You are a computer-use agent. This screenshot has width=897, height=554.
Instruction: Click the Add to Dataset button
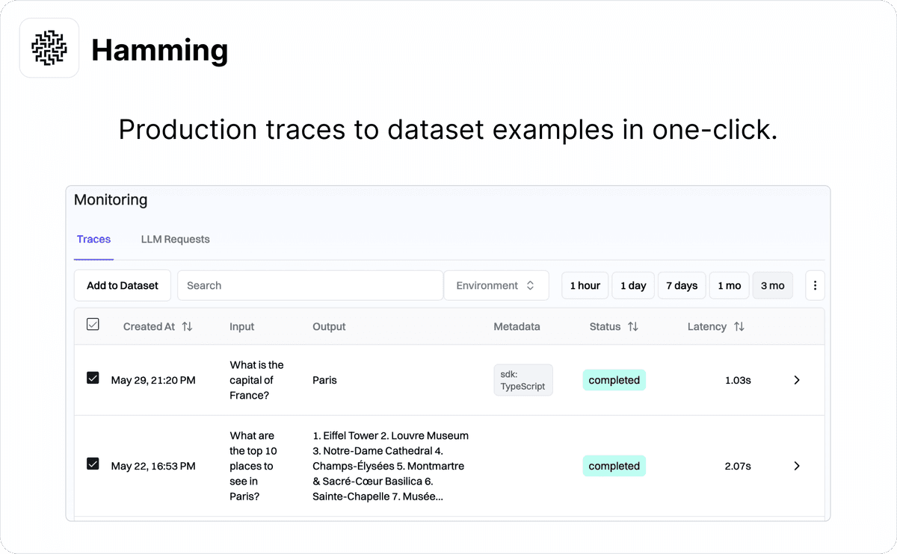click(x=122, y=285)
